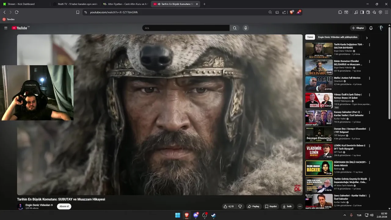Screen dimensions: 391x220
Task: Open the browser main hamburger menu
Action: pyautogui.click(x=386, y=12)
